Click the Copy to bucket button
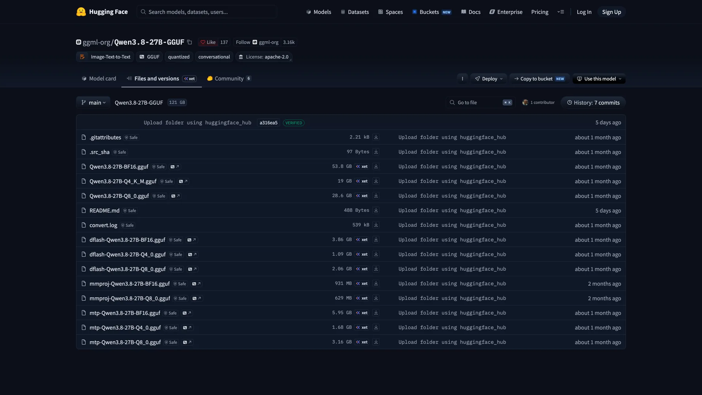The height and width of the screenshot is (395, 702). (x=539, y=79)
